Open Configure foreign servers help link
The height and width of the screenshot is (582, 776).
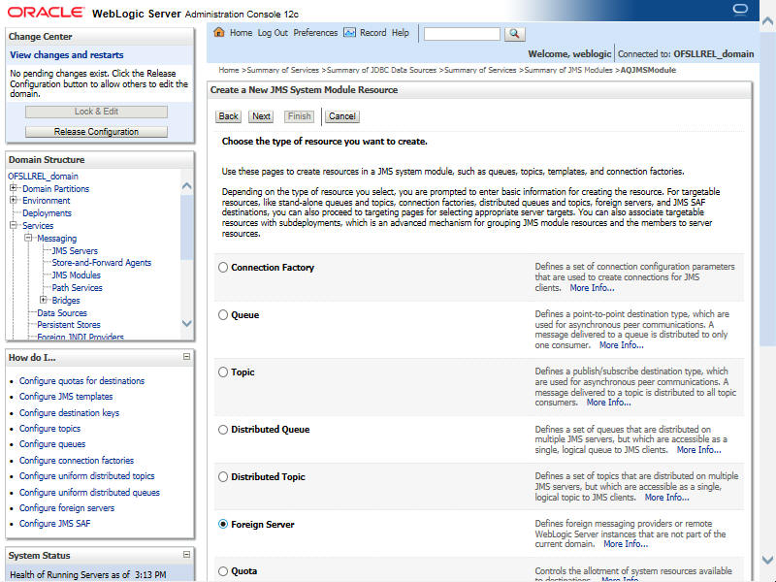(x=67, y=507)
